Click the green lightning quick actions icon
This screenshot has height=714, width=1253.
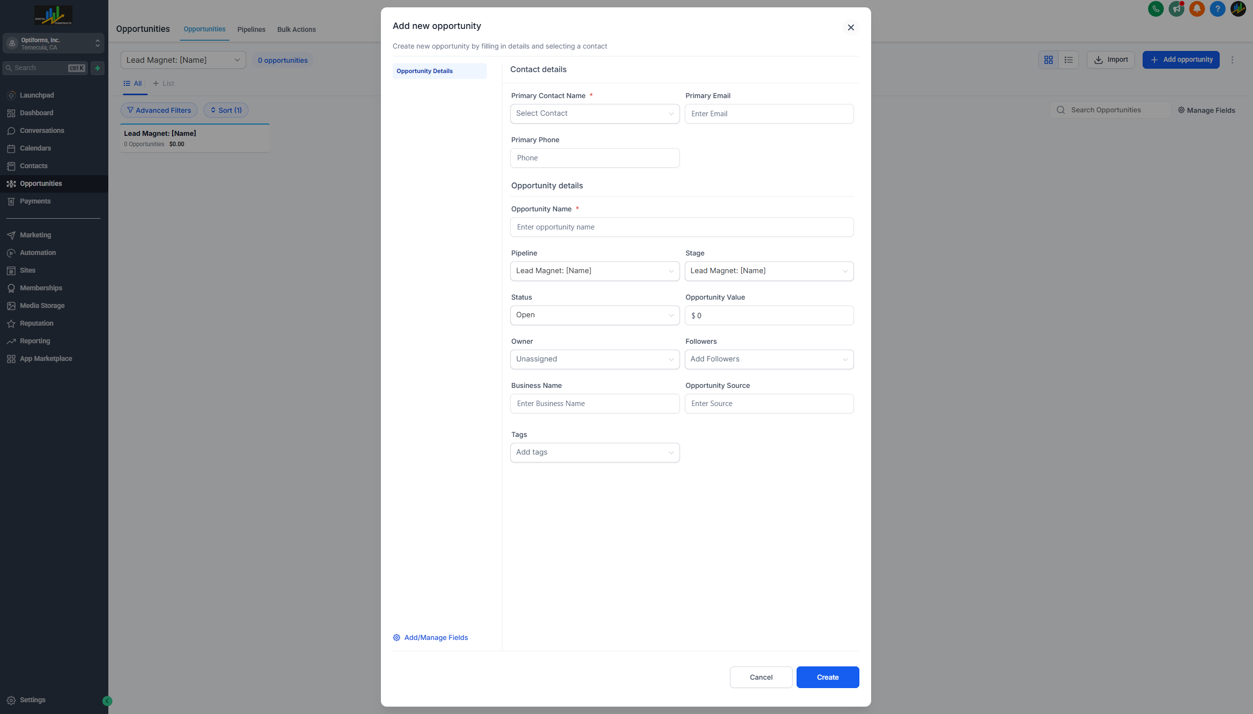click(x=98, y=68)
